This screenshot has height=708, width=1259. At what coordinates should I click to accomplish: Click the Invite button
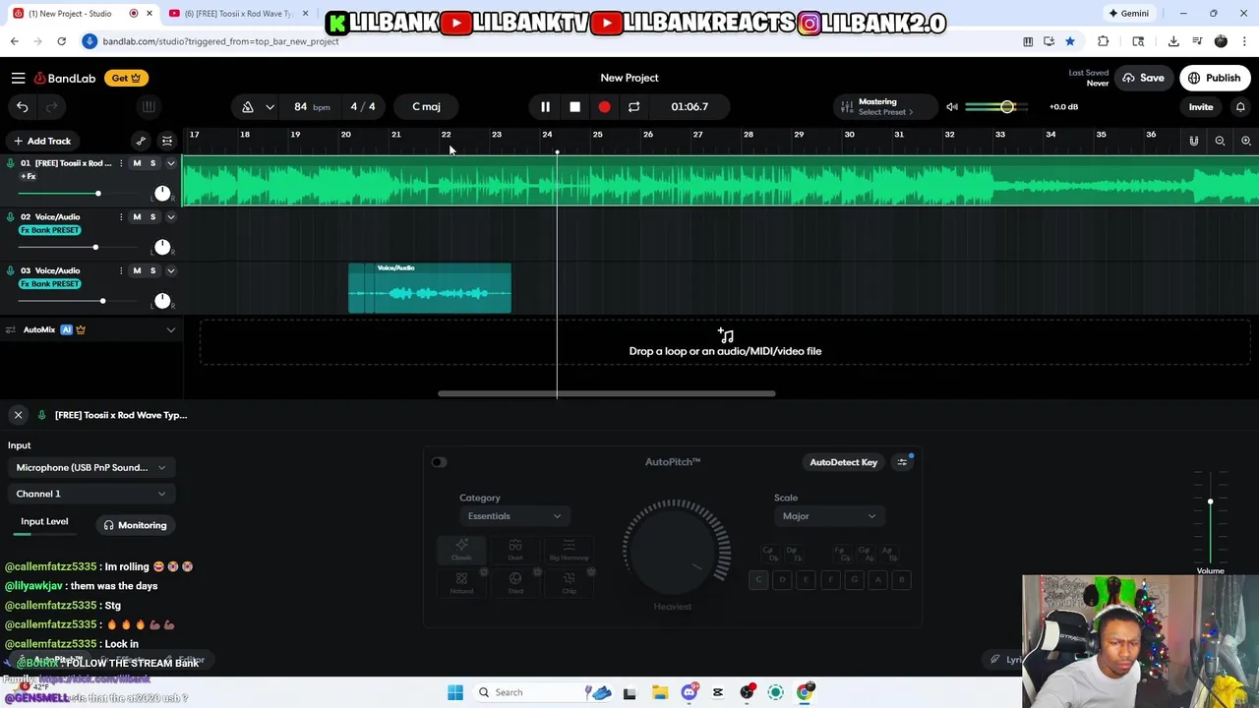click(x=1201, y=106)
